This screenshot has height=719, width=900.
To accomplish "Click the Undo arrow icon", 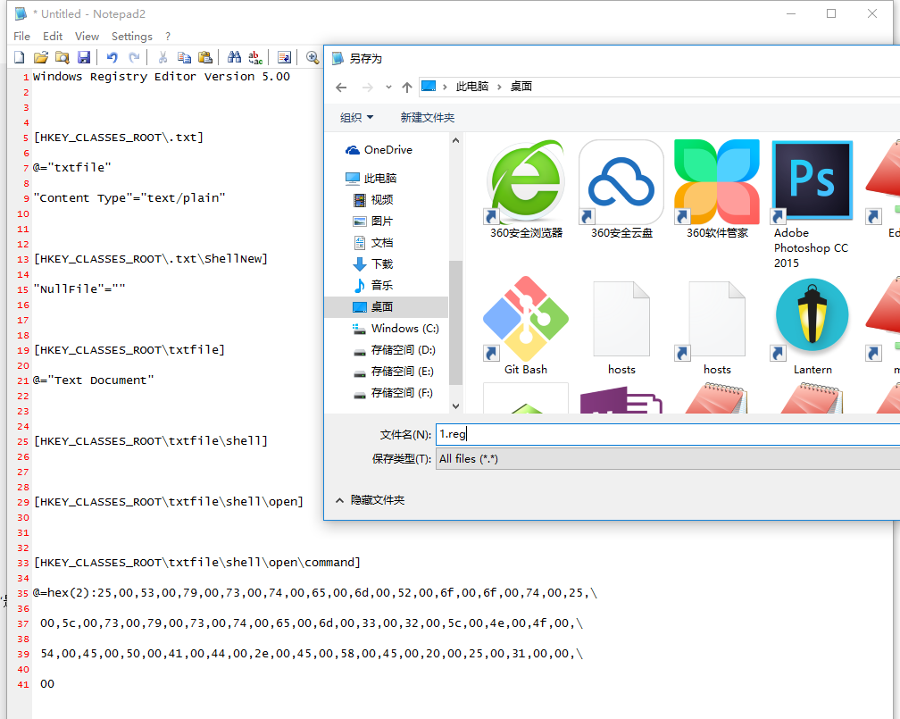I will 112,57.
